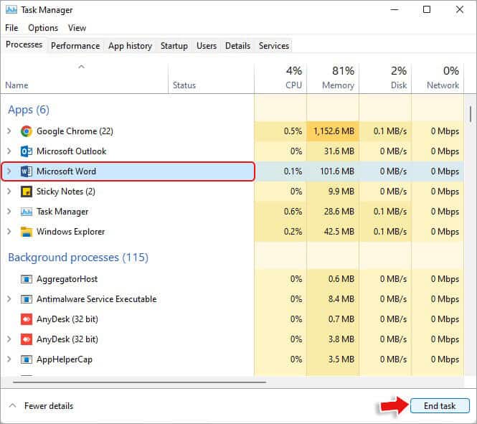477x424 pixels.
Task: Click the horizontal scrollbar at bottom
Action: click(x=140, y=382)
